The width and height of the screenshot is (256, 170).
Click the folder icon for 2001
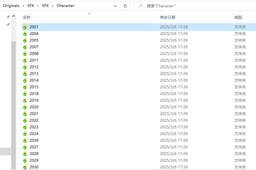[25, 27]
